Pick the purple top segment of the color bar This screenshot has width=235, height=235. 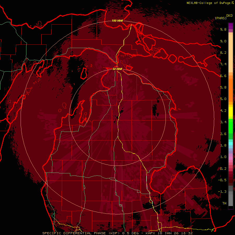pyautogui.click(x=231, y=26)
